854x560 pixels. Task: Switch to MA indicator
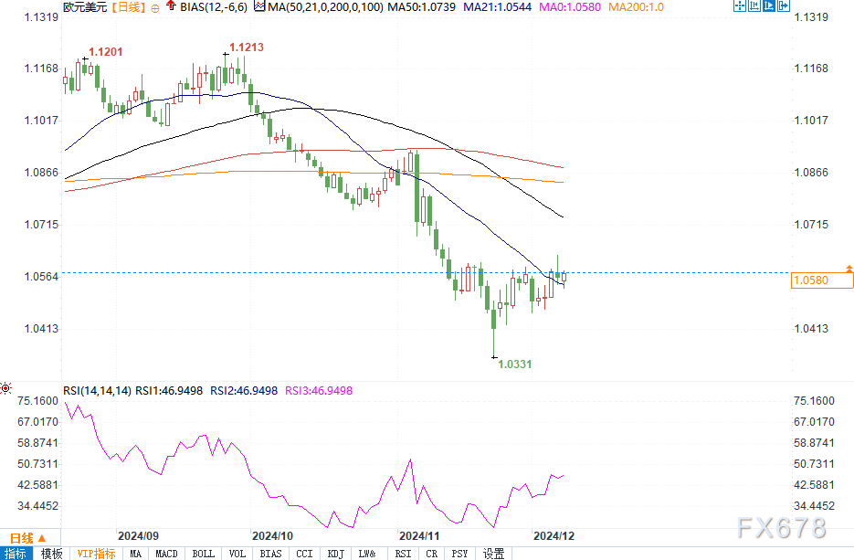135,554
